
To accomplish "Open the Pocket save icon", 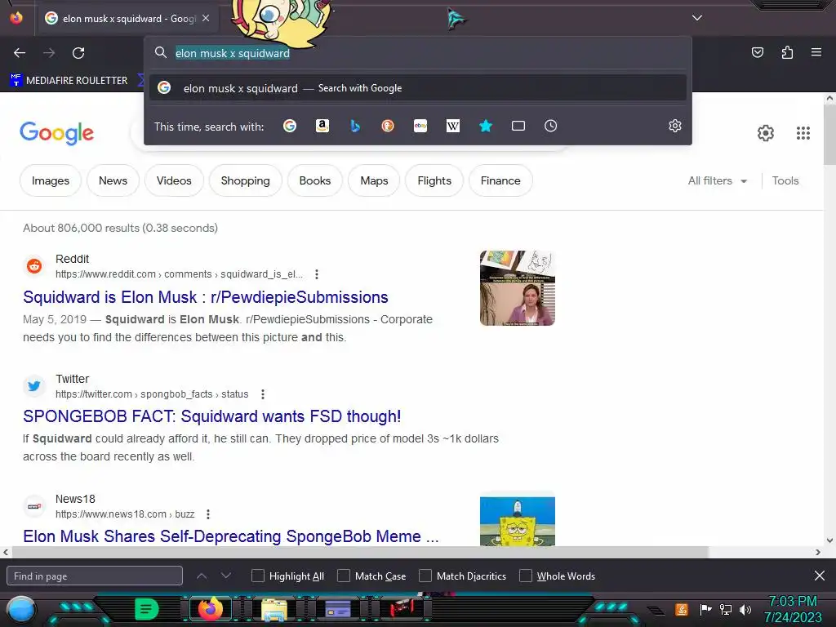I will point(757,52).
